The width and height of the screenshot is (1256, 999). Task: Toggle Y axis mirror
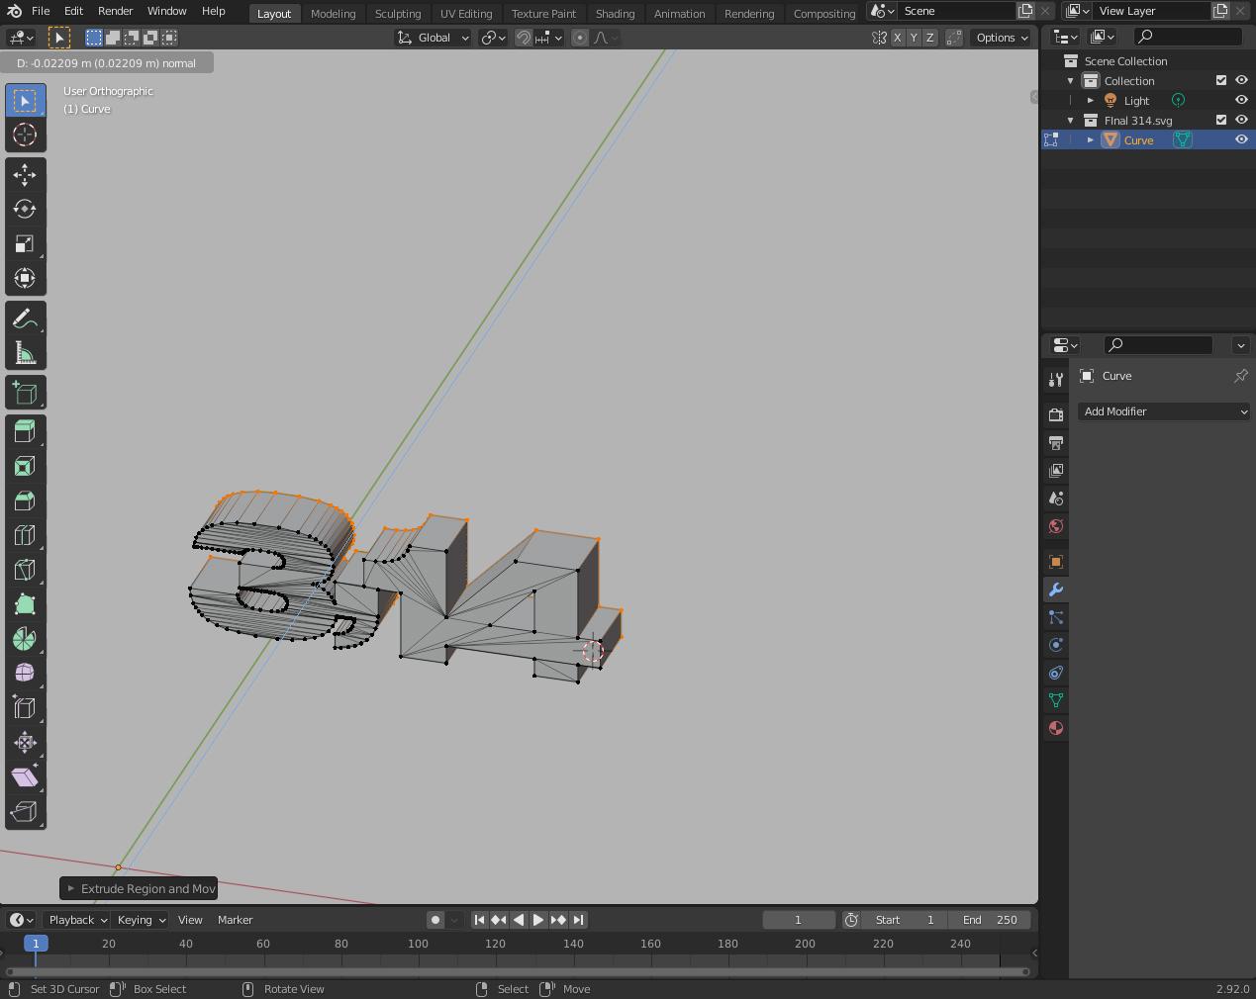tap(914, 38)
